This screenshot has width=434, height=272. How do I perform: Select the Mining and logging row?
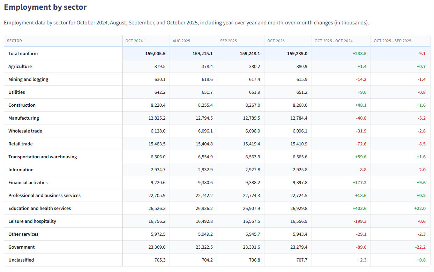[x=28, y=80]
